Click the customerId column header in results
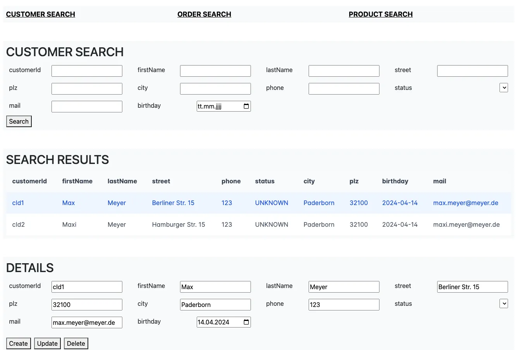This screenshot has width=527, height=350. 29,181
